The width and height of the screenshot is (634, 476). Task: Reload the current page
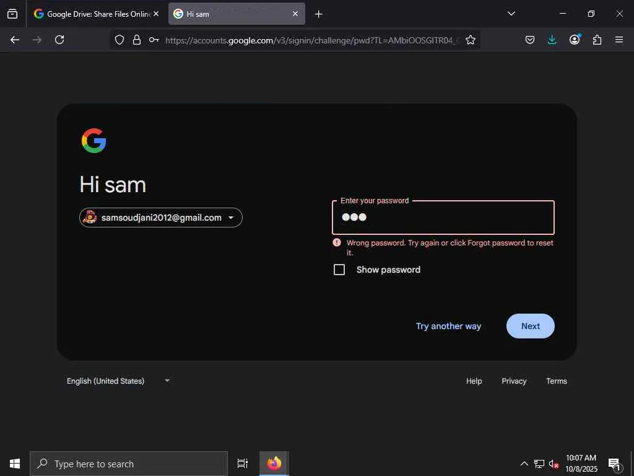[59, 40]
